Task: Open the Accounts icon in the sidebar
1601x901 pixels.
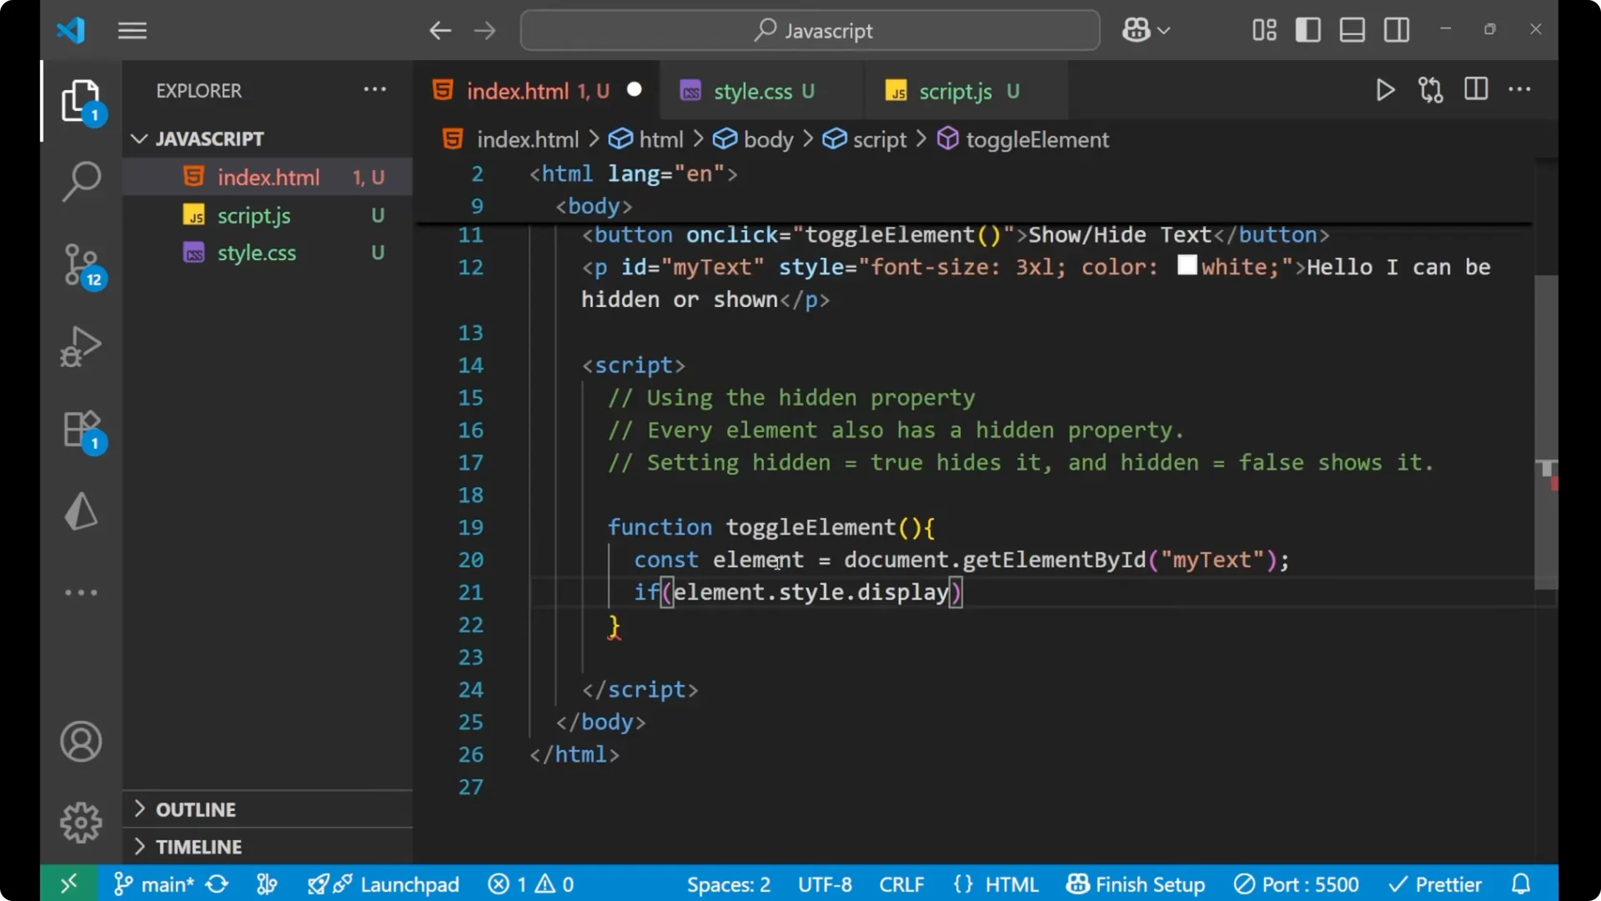Action: (x=81, y=742)
